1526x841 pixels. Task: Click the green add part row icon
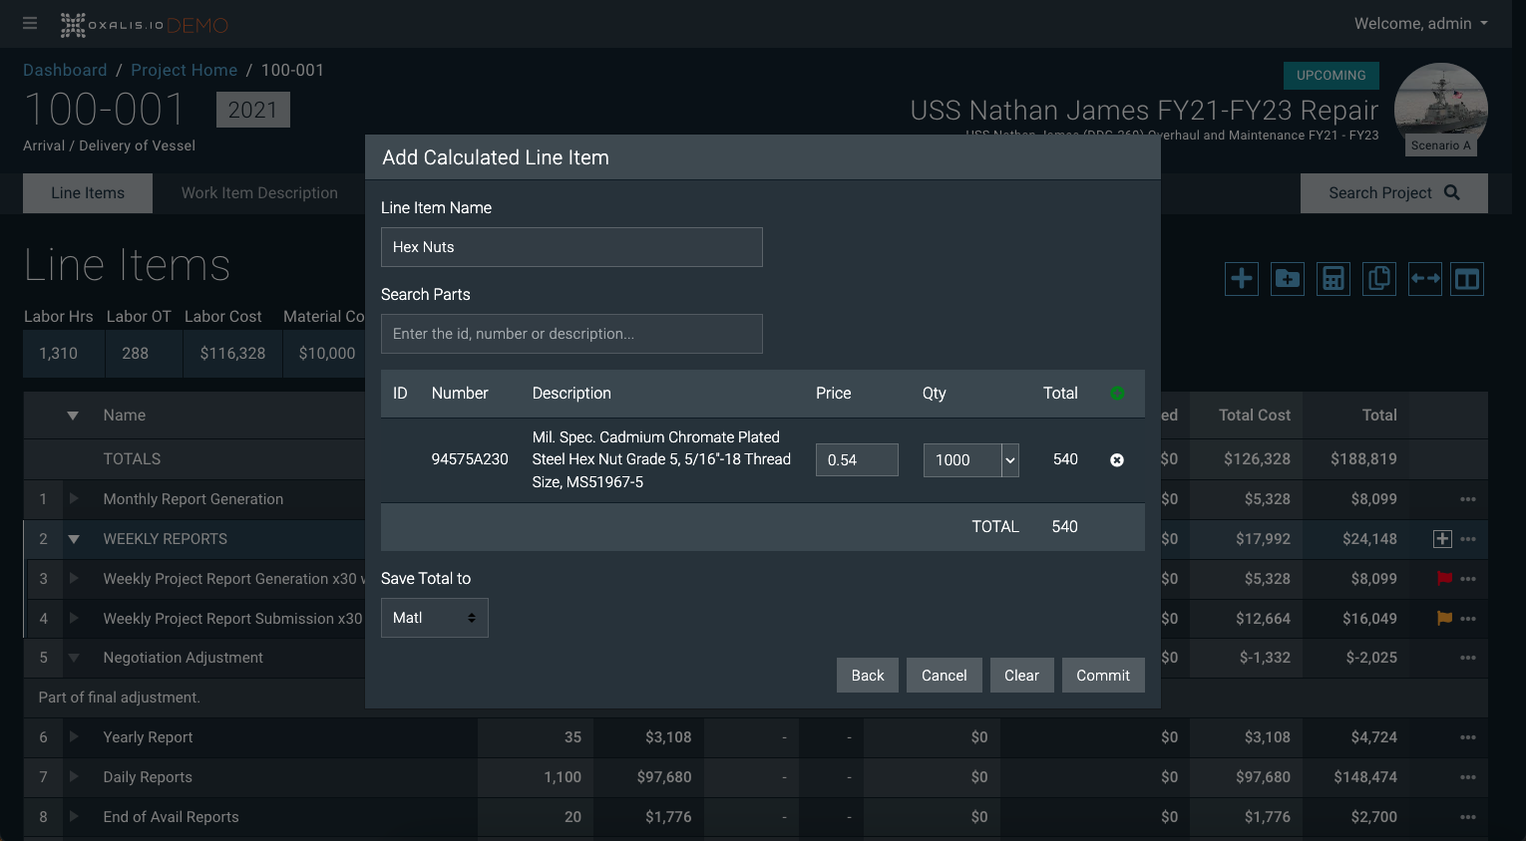[1117, 394]
